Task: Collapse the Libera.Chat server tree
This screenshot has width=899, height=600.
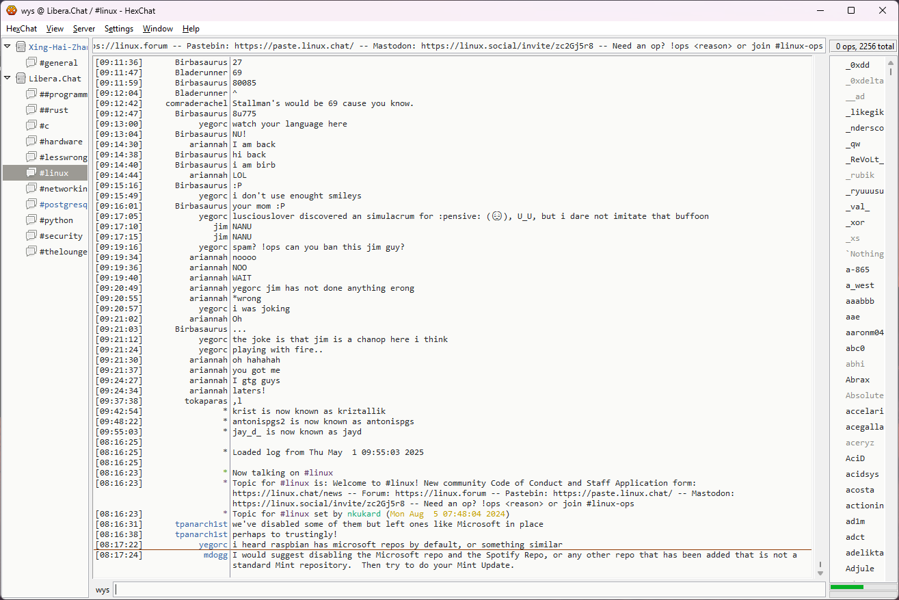Action: (8, 78)
